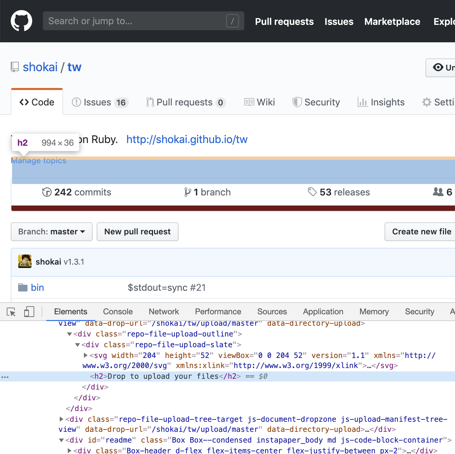Click the bin folder icon
Image resolution: width=455 pixels, height=454 pixels.
click(23, 288)
